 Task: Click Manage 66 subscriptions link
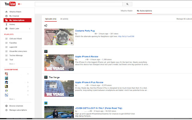click(184, 19)
